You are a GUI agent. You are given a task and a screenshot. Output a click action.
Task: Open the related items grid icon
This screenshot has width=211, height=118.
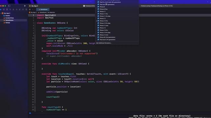pyautogui.click(x=30, y=10)
